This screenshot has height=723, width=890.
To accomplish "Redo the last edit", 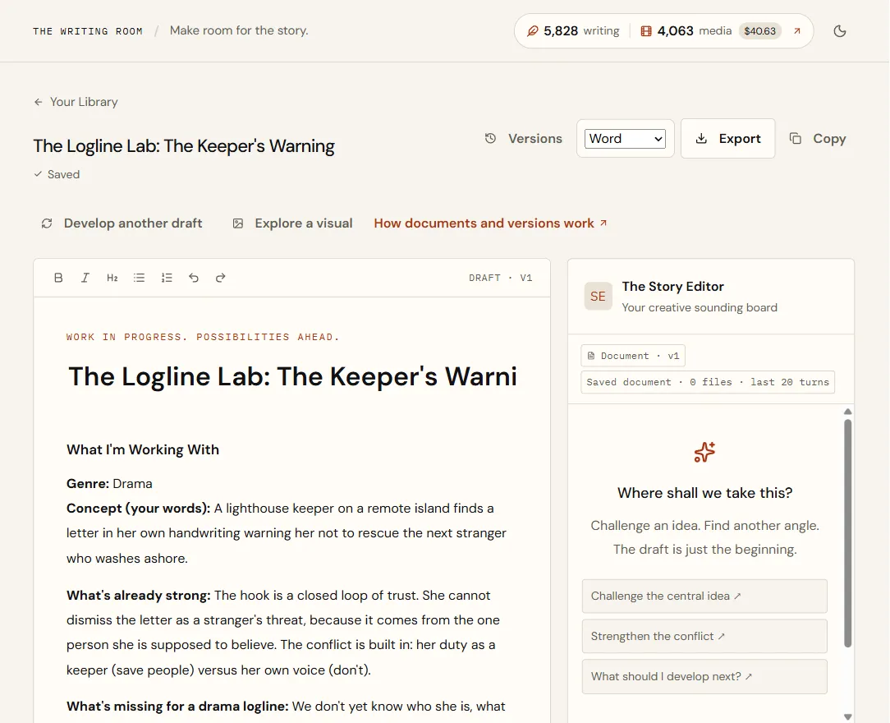I will point(220,278).
